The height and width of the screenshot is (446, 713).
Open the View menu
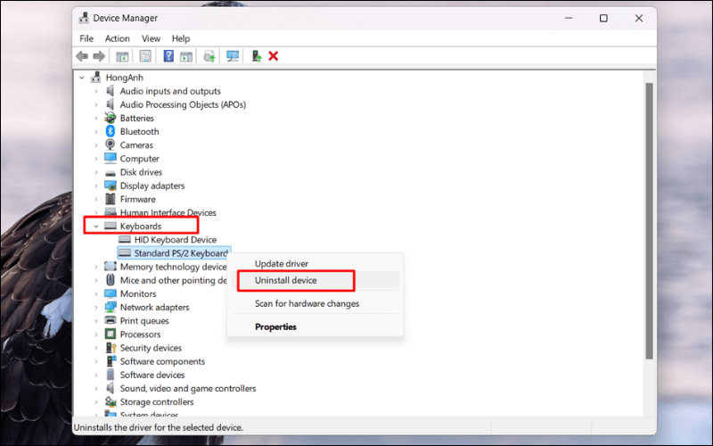pyautogui.click(x=151, y=38)
